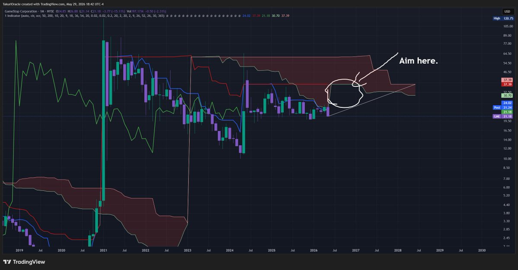Click the 2028 time axis label

398,250
